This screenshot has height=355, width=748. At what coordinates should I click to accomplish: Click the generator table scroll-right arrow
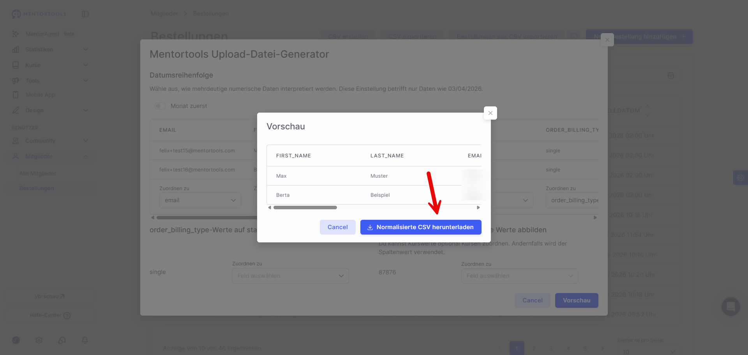coord(595,218)
